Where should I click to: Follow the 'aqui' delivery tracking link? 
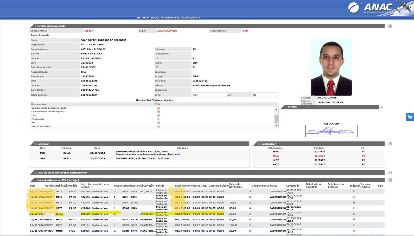coord(177,154)
